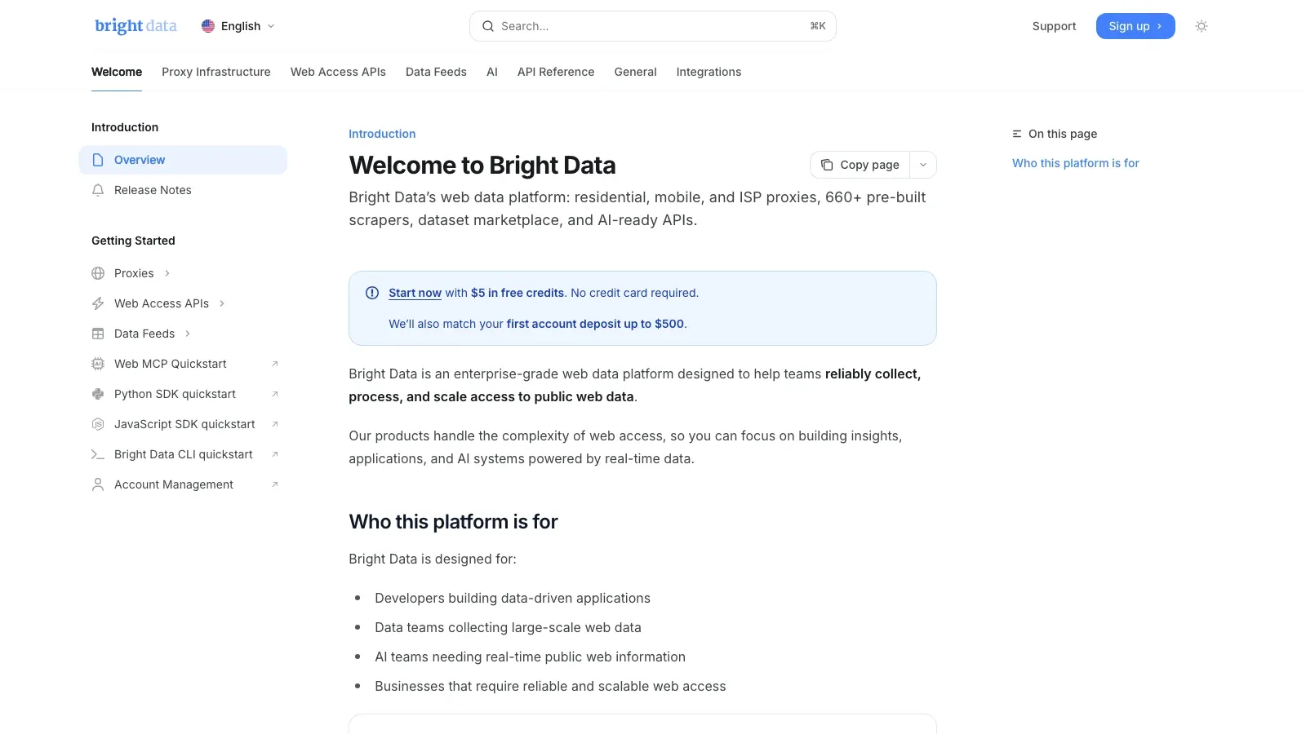Open the Integrations tab
The width and height of the screenshot is (1306, 734).
[709, 72]
